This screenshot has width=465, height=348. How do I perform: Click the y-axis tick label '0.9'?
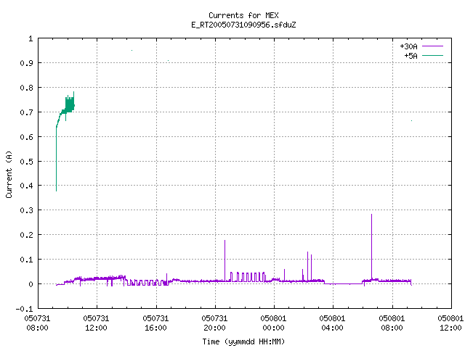click(27, 63)
